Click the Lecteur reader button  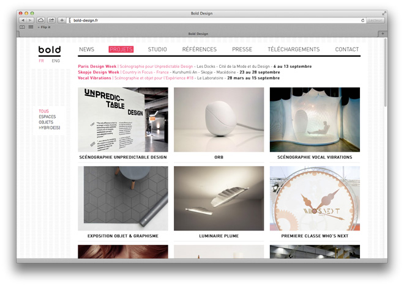(x=375, y=20)
